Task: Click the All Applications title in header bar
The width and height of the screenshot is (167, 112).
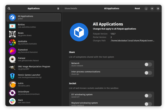Action: click(112, 9)
